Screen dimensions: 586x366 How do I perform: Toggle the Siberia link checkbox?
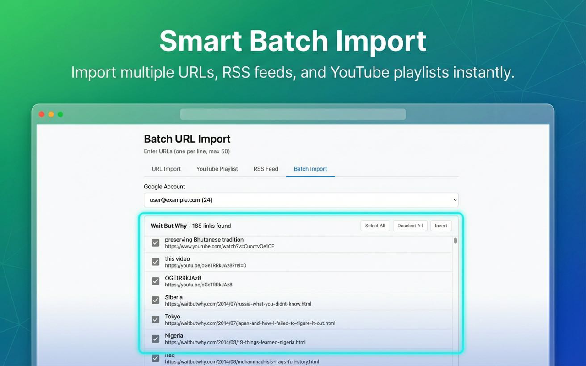tap(155, 300)
